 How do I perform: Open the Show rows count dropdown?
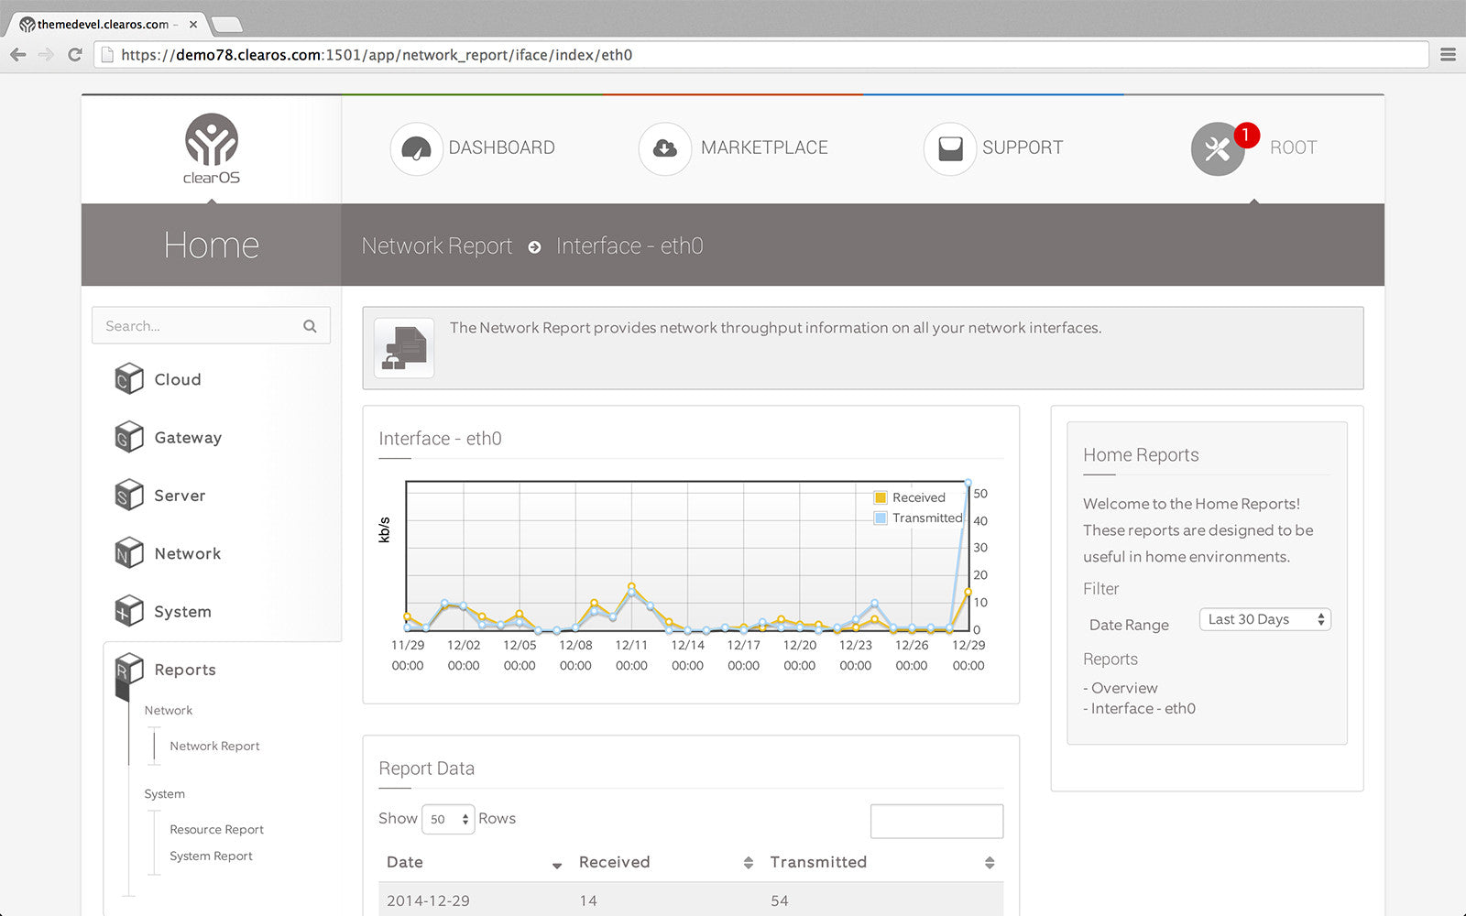coord(448,819)
